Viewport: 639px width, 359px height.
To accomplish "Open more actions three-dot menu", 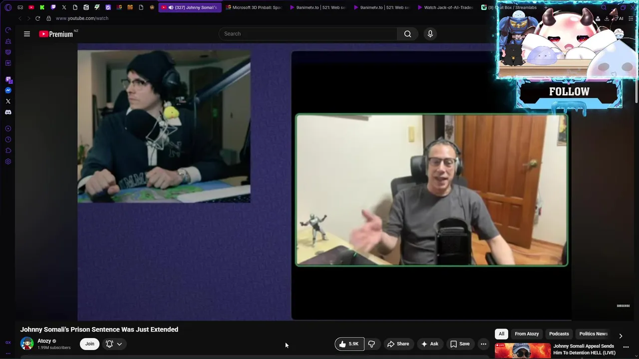I will click(483, 344).
